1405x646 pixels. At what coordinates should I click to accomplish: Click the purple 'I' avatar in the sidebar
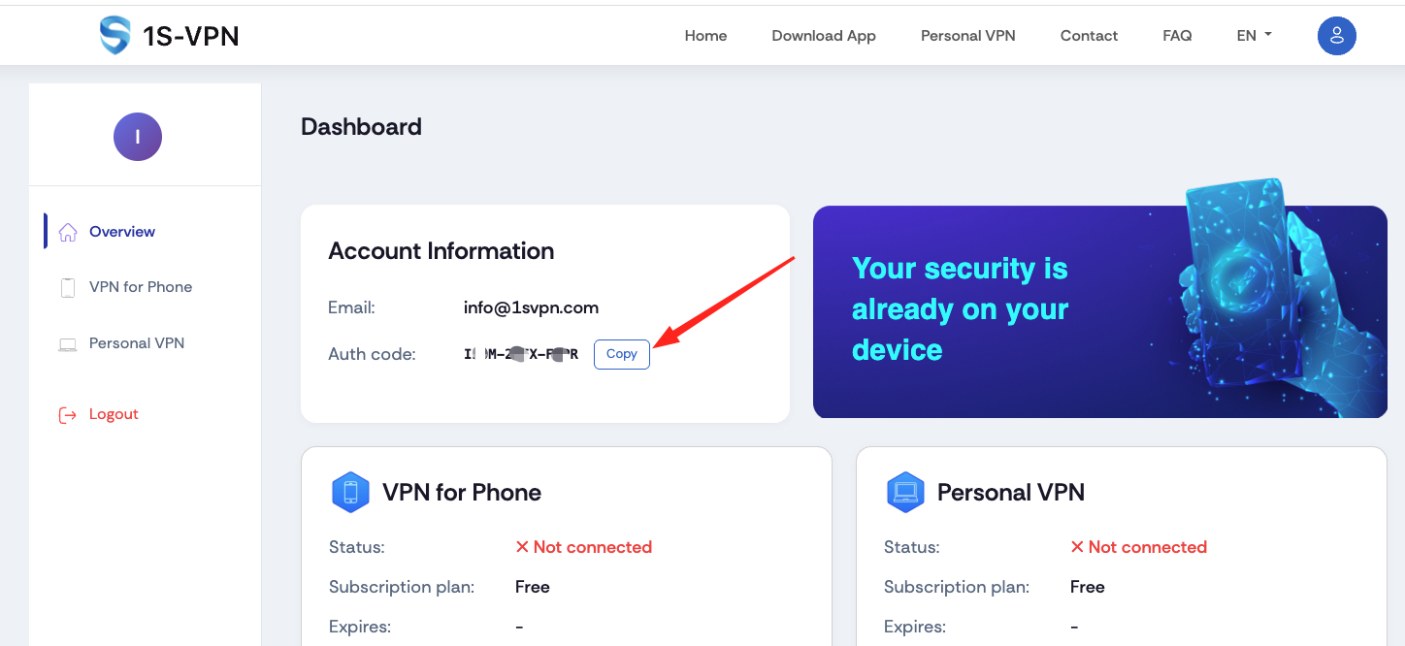137,137
